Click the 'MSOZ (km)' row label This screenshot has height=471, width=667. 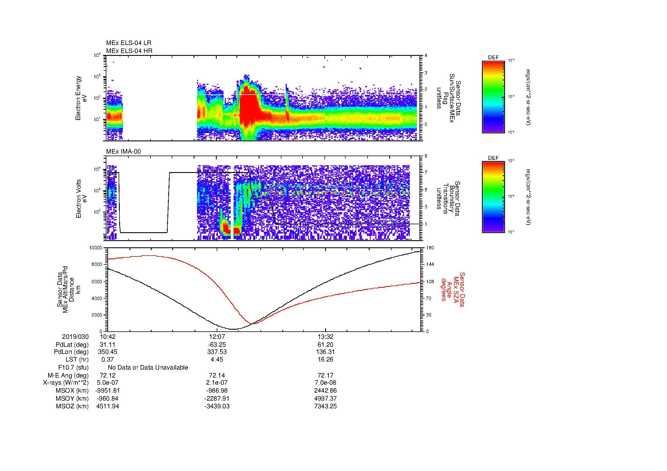[72, 406]
